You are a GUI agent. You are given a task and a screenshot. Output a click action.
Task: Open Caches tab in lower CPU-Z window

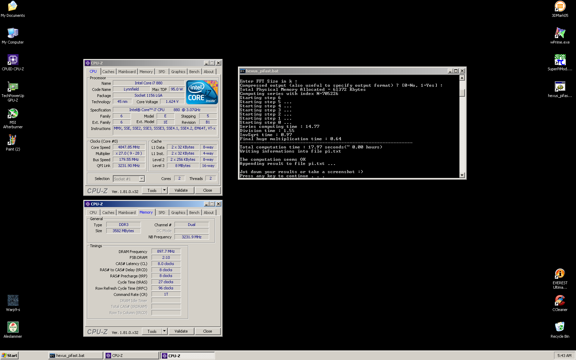pyautogui.click(x=108, y=213)
